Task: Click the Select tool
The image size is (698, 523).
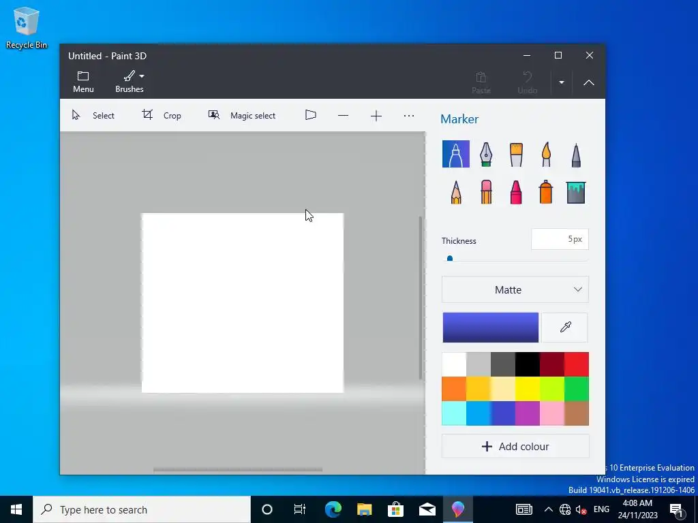Action: coord(93,116)
